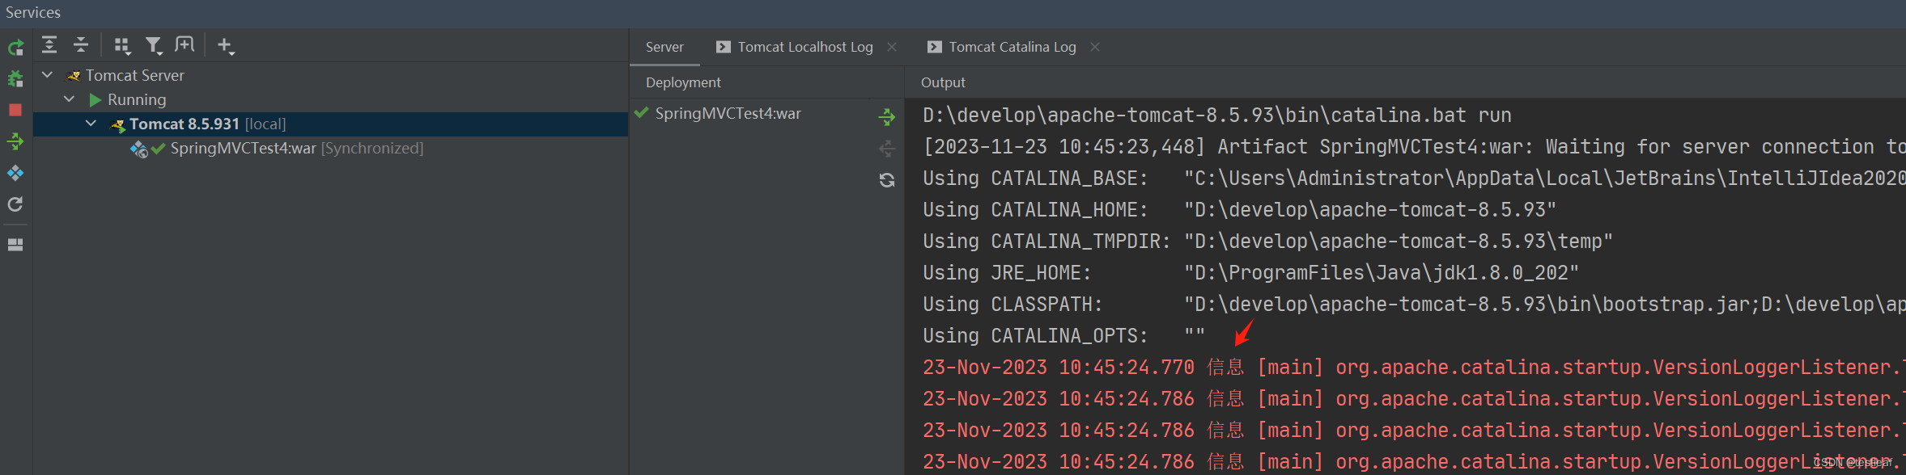The height and width of the screenshot is (475, 1906).
Task: Click the Output panel header
Action: point(943,82)
